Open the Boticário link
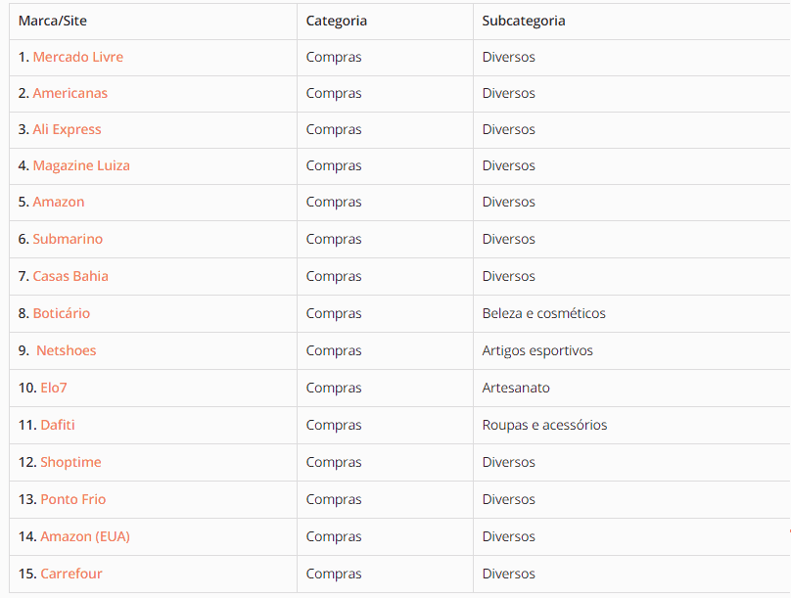791x598 pixels. point(61,313)
